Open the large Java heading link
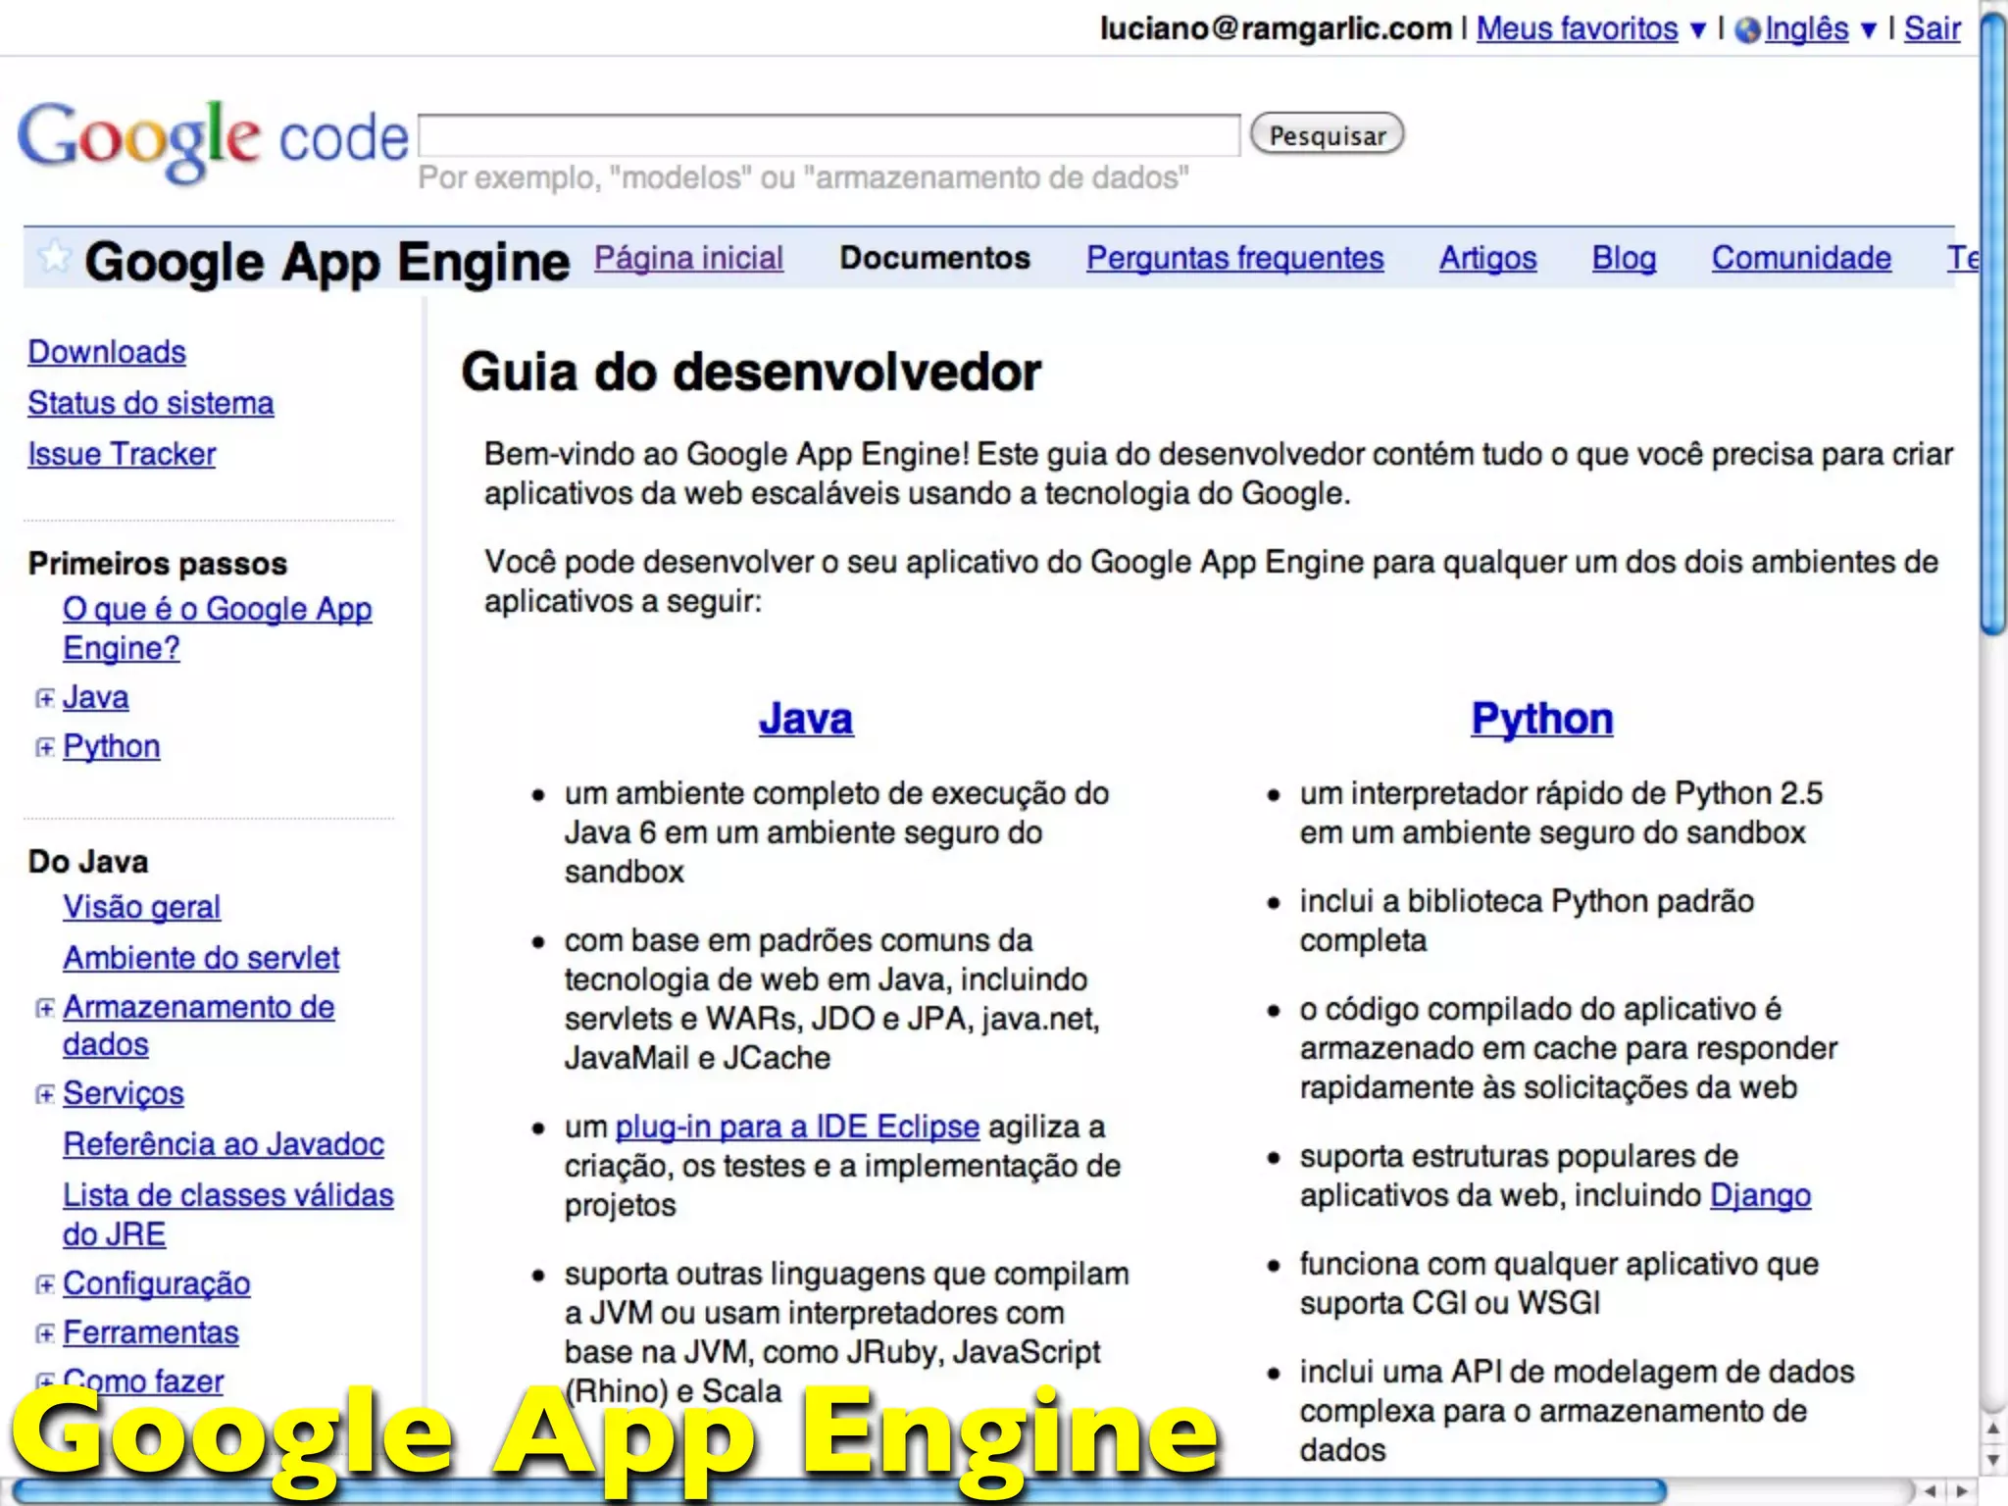 tap(806, 719)
